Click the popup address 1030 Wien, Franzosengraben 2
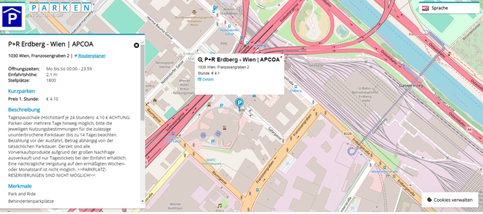This screenshot has width=483, height=214. (223, 67)
